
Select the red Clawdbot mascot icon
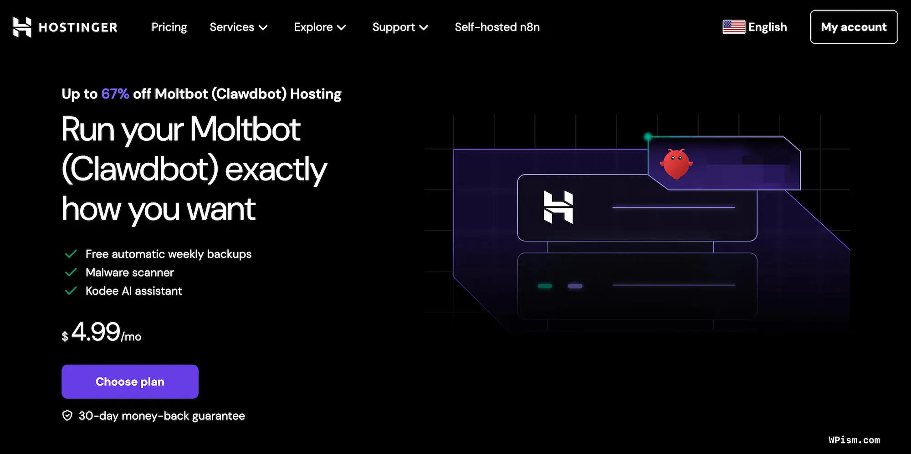pyautogui.click(x=677, y=163)
